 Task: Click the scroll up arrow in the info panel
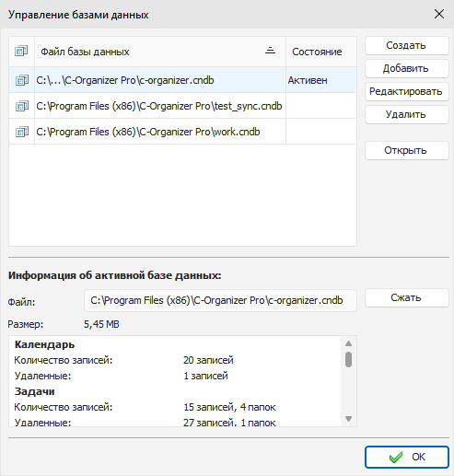click(348, 343)
